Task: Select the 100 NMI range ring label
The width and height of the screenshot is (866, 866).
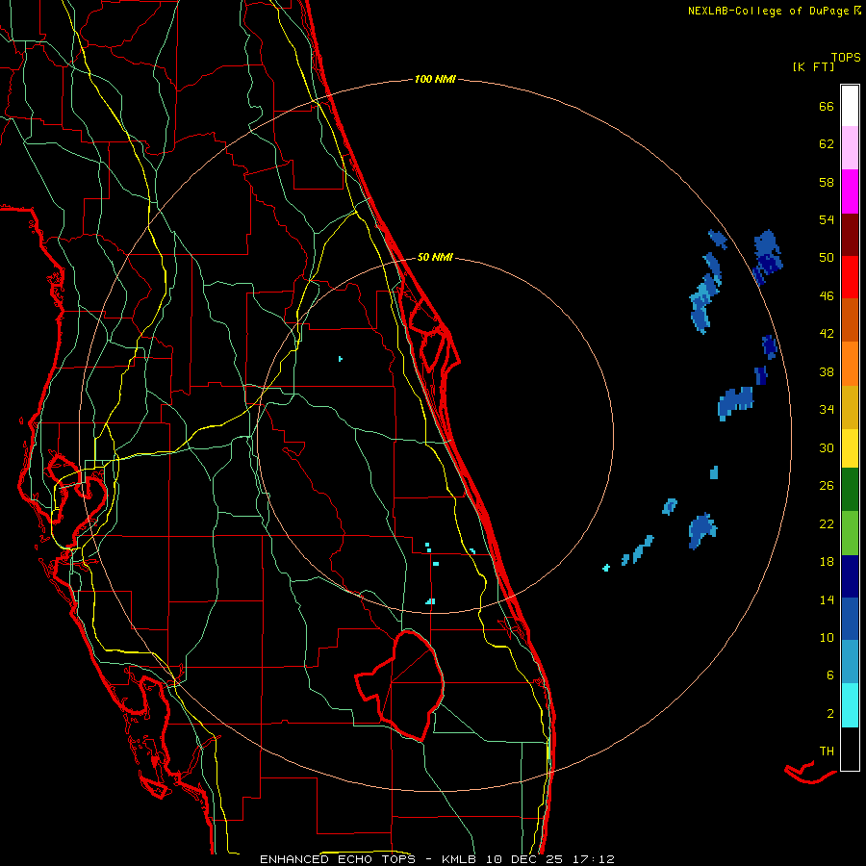Action: (435, 79)
